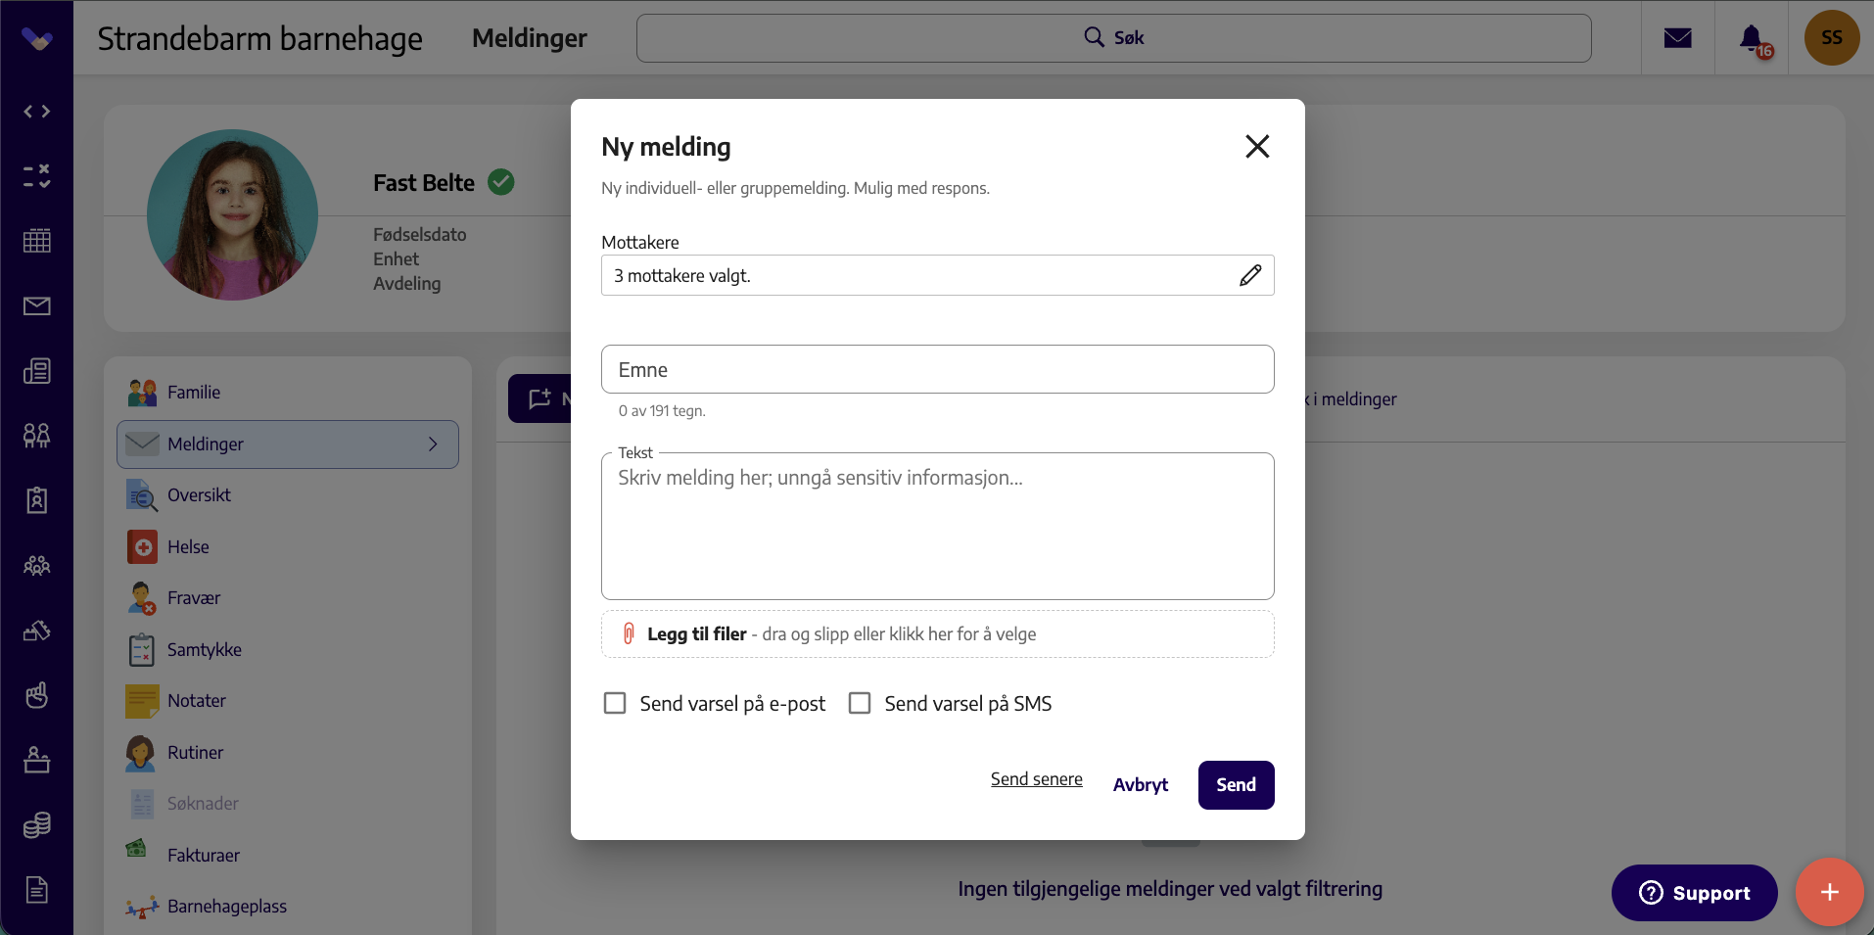Toggle the sidebar expand arrows icon
The height and width of the screenshot is (935, 1874).
pos(36,112)
